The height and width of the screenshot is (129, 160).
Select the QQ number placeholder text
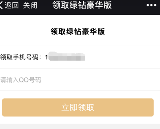tap(21, 80)
